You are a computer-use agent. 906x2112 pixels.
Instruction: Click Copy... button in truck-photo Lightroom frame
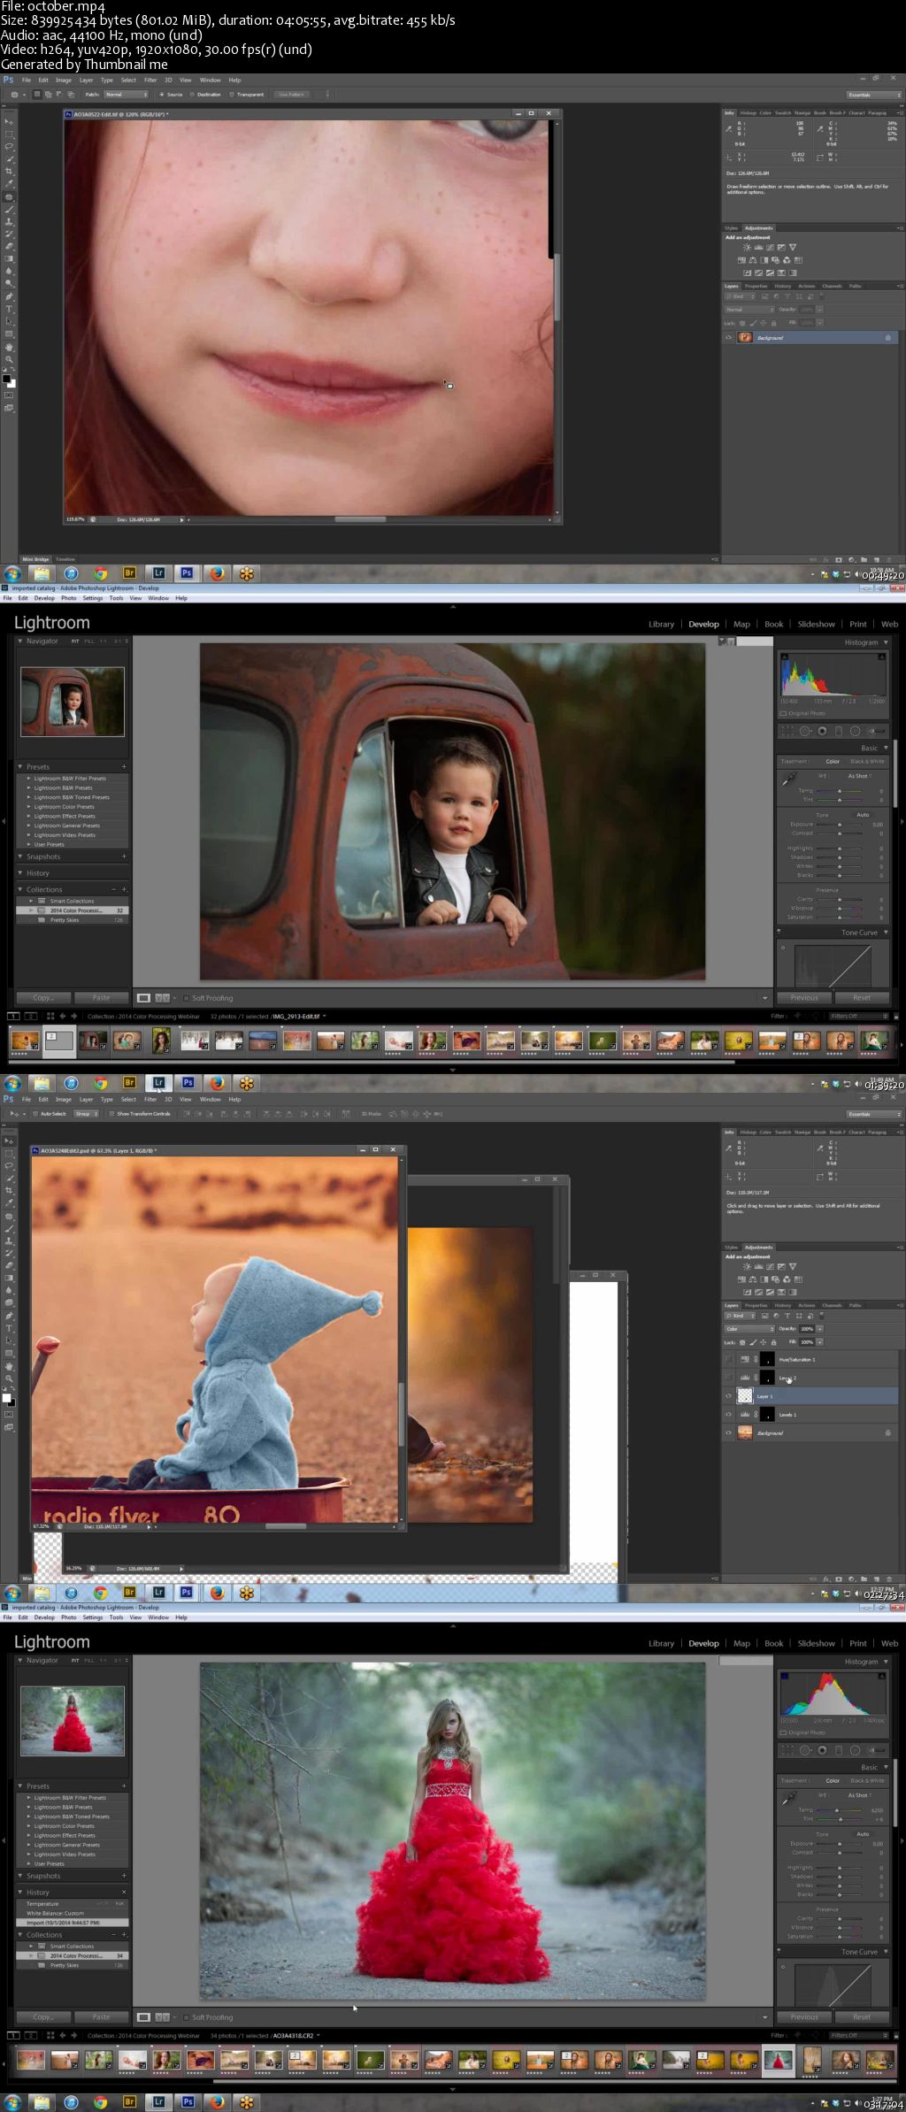(x=43, y=998)
